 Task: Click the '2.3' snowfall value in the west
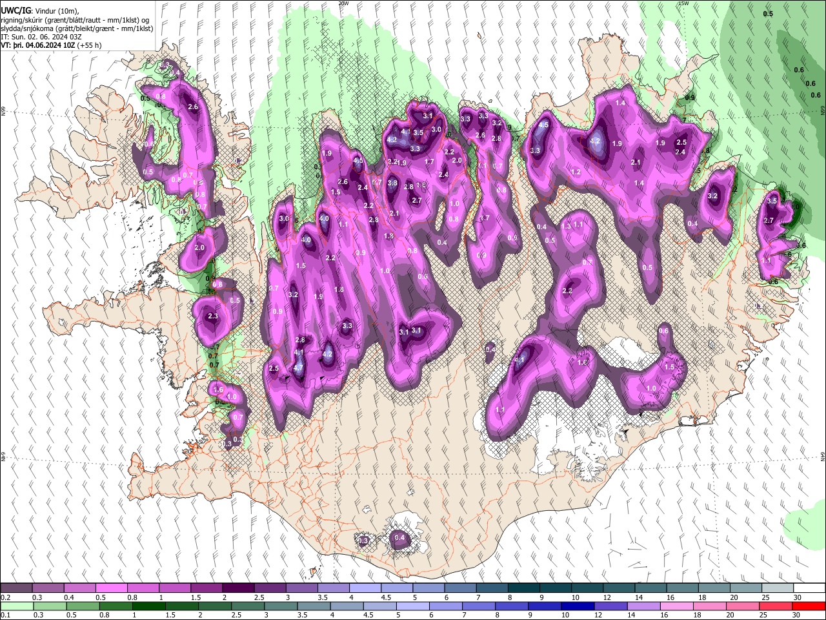pyautogui.click(x=214, y=316)
